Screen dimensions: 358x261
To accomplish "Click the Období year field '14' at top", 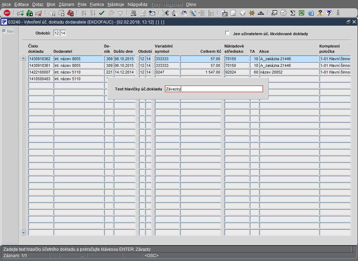I will pos(63,33).
